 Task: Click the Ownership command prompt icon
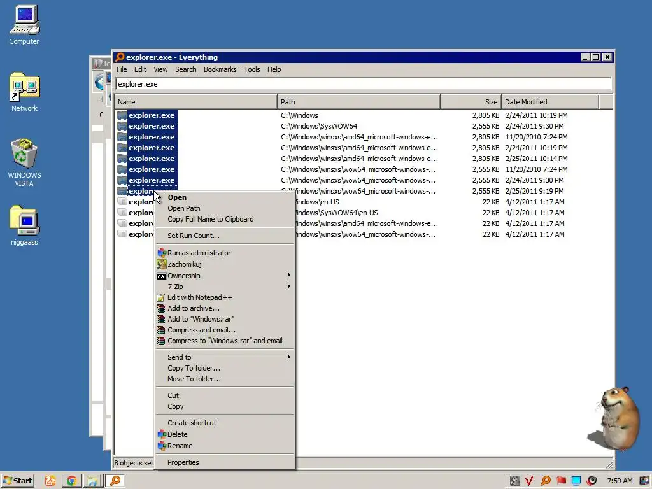tap(162, 276)
